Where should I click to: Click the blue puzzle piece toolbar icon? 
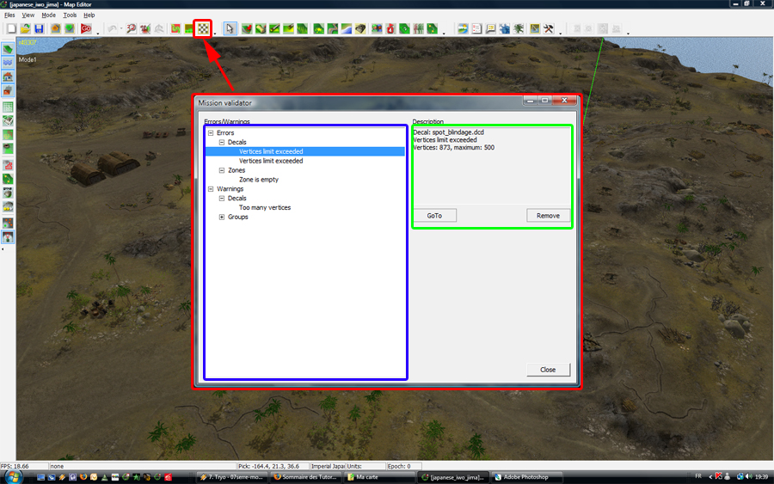(x=505, y=28)
